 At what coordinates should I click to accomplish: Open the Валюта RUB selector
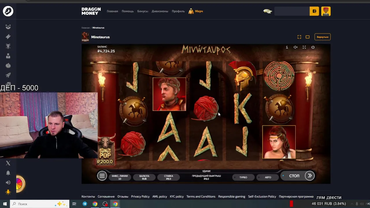click(x=144, y=177)
